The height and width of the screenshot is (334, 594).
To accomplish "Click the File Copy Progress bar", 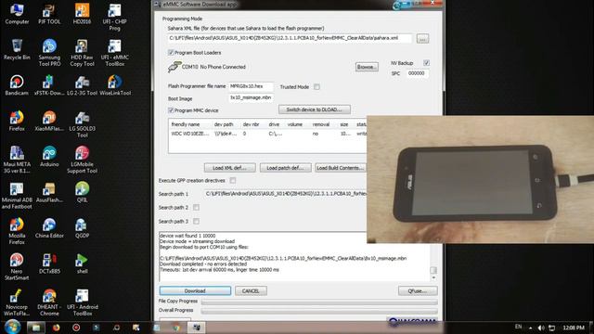I will pos(319,302).
